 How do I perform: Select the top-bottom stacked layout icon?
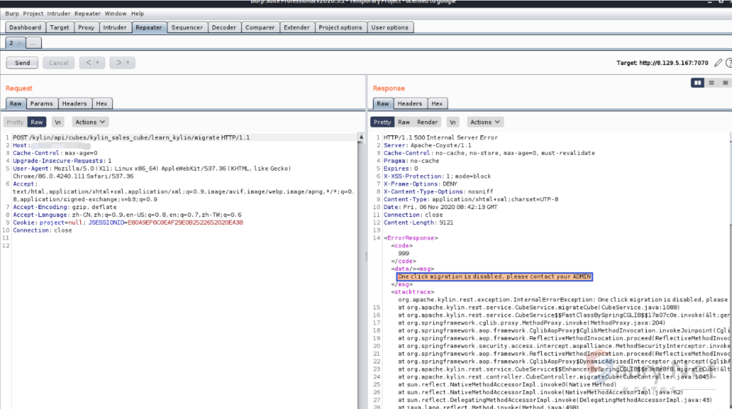click(711, 83)
